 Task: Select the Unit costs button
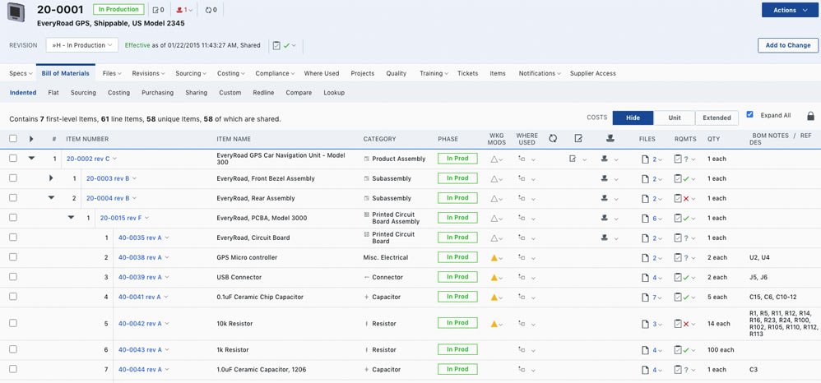675,118
